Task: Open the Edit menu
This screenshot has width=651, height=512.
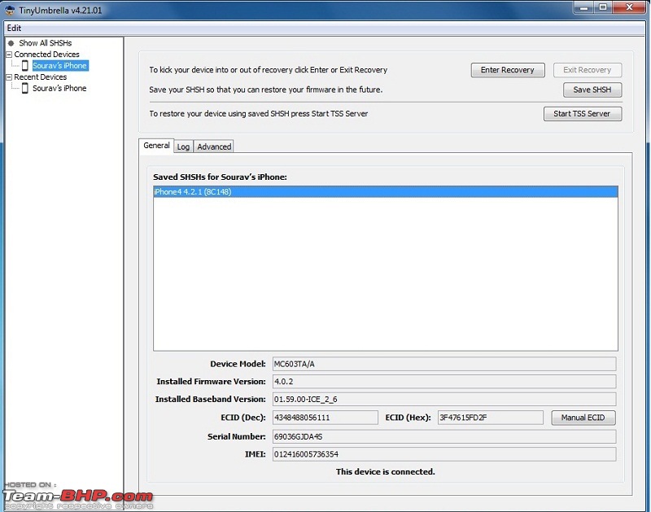Action: [x=14, y=28]
